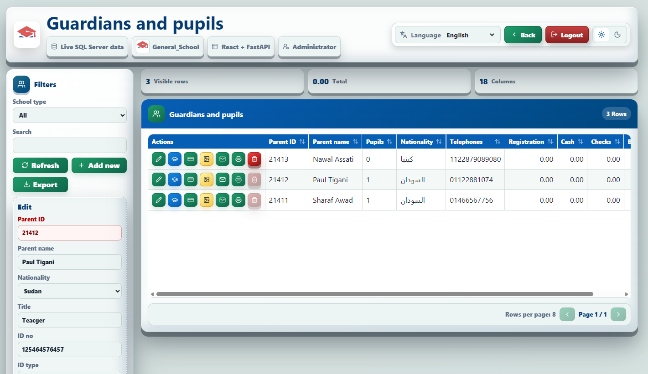This screenshot has width=648, height=374.
Task: Sort table by Telephones column
Action: [x=475, y=142]
